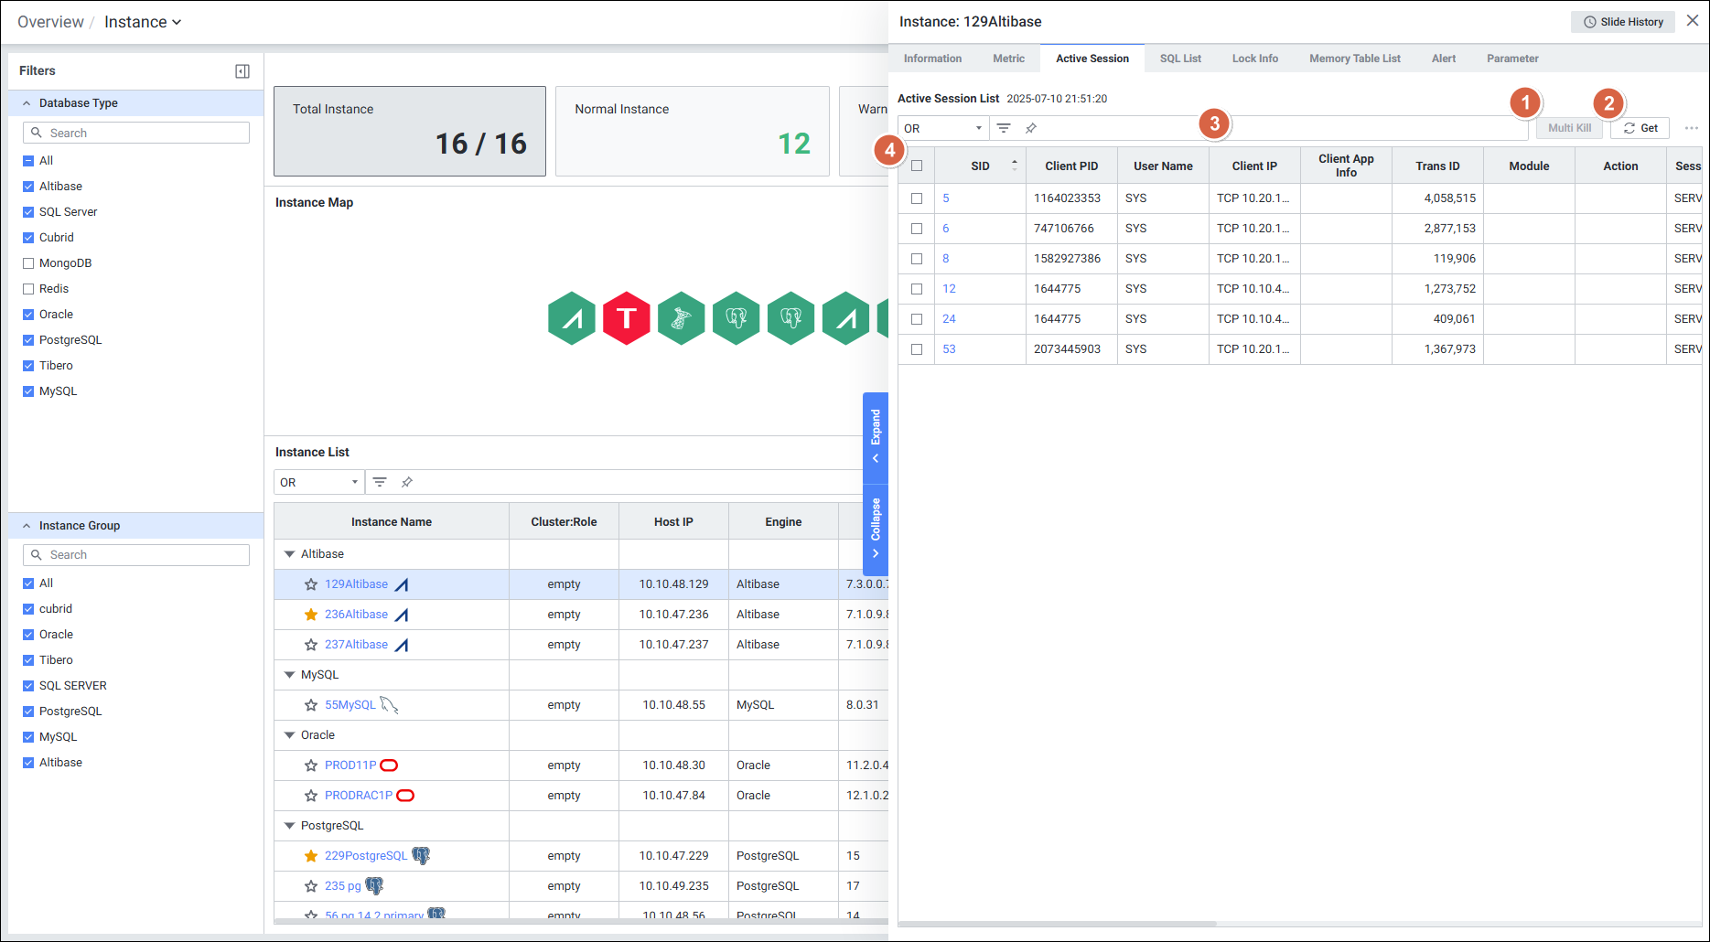This screenshot has height=942, width=1710.
Task: Open the OR dropdown in Active Session List
Action: [x=942, y=128]
